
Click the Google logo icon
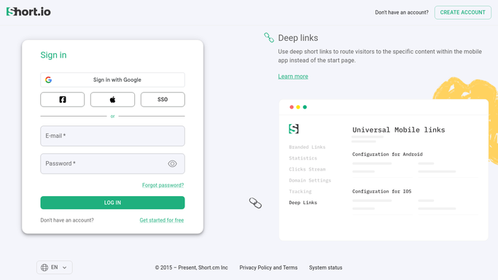click(x=48, y=79)
